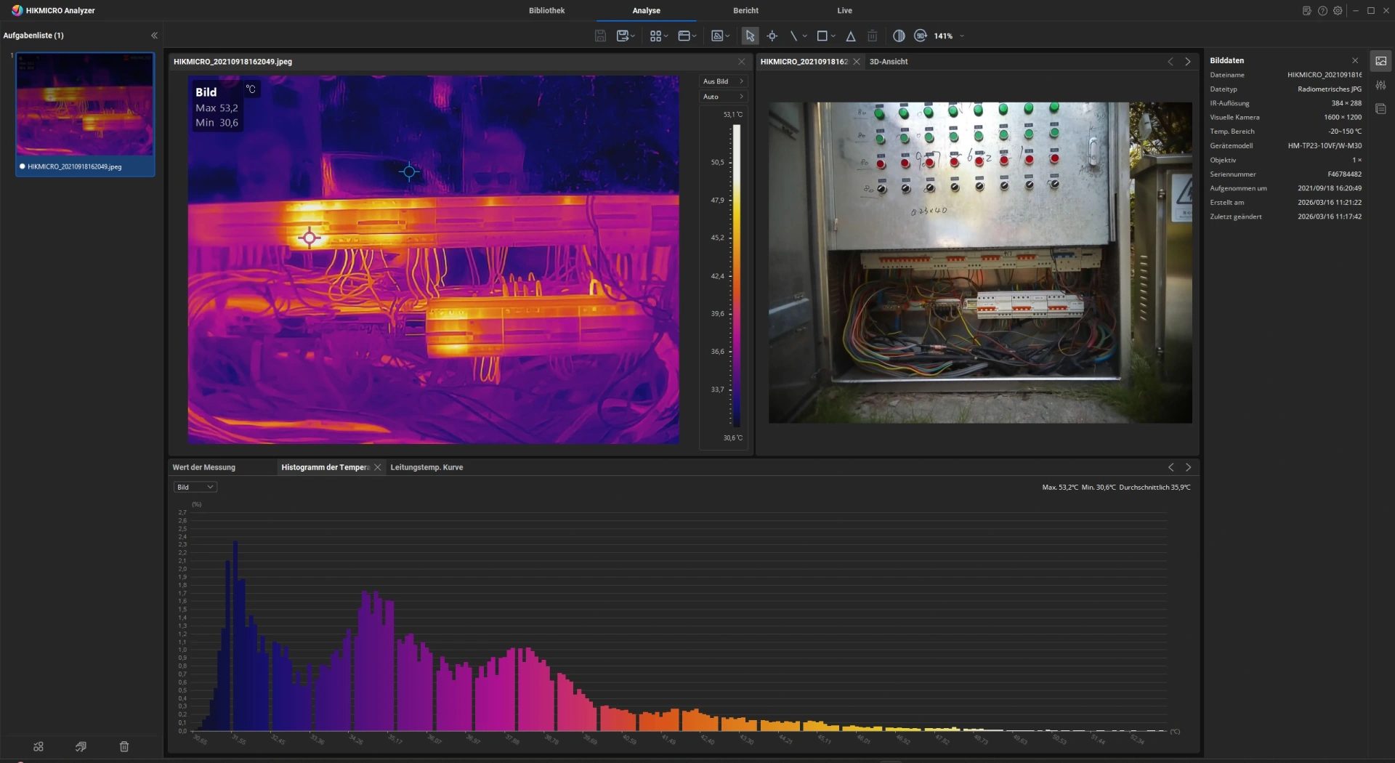1395x763 pixels.
Task: Switch to the Bericht tab
Action: [x=745, y=11]
